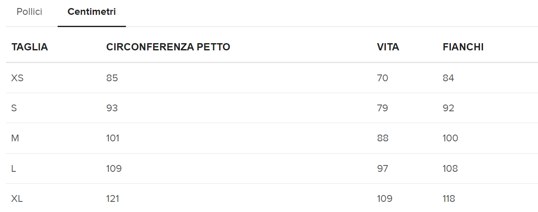This screenshot has height=212, width=538.
Task: Click chest value 121 for size XL
Action: (x=113, y=198)
